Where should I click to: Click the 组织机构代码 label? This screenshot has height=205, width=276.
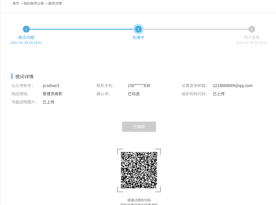click(x=194, y=94)
